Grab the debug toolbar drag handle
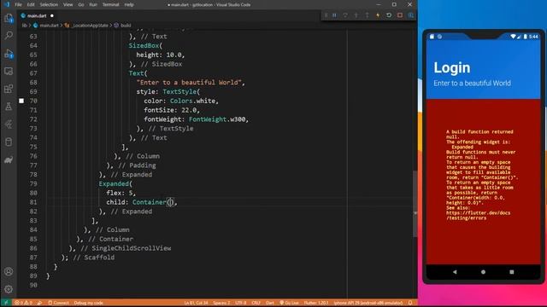 [x=326, y=15]
